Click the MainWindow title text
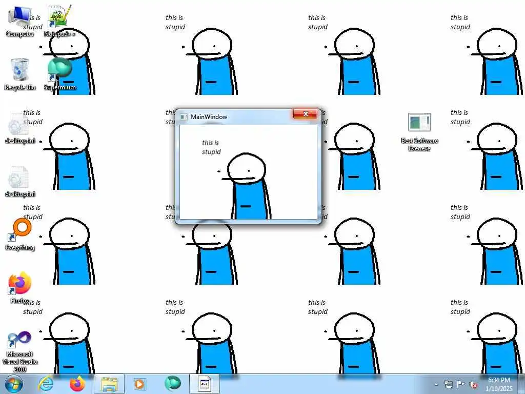 point(209,117)
